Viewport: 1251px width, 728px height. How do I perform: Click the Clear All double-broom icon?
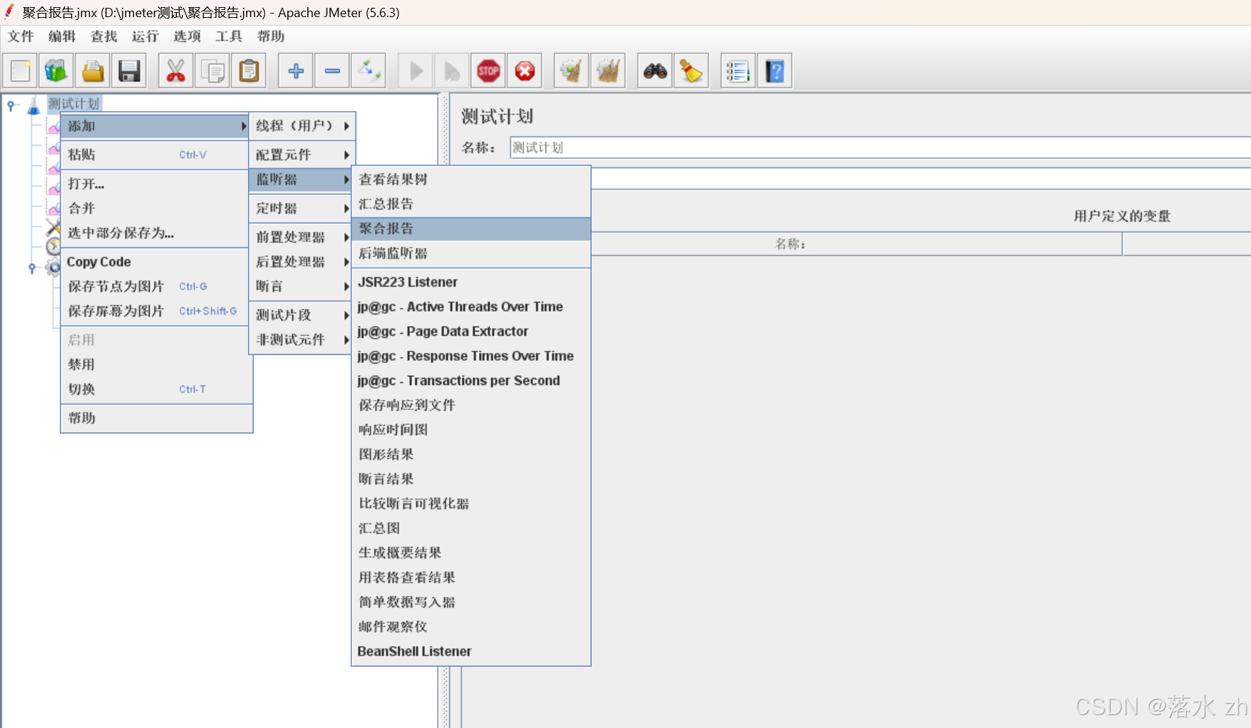[608, 71]
